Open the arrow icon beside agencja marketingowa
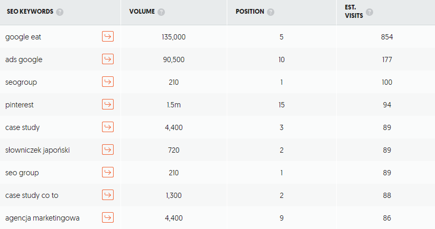 [108, 217]
